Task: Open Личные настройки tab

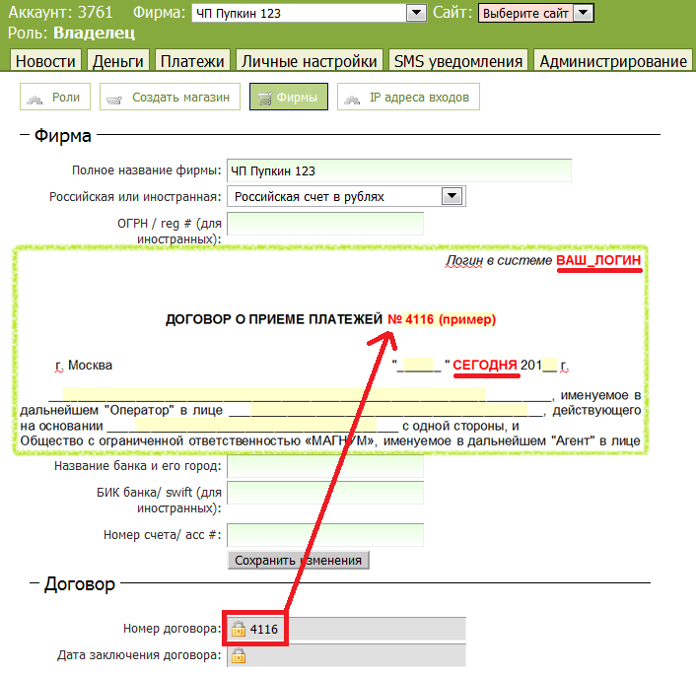Action: pyautogui.click(x=310, y=61)
